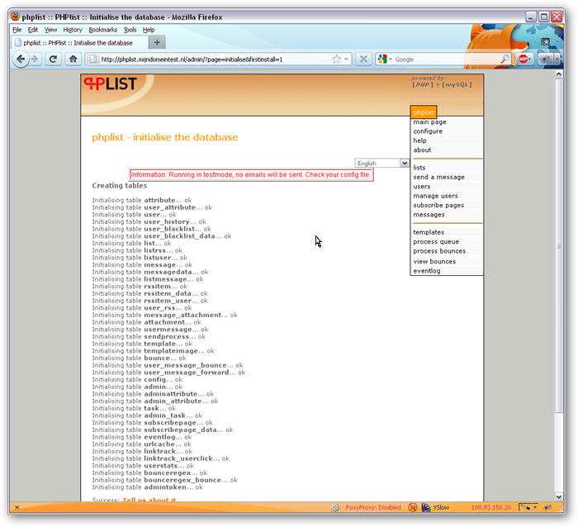Open the subscribe pages link

438,205
